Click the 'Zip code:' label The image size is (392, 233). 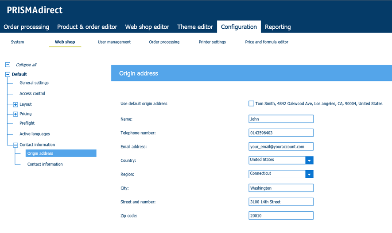click(129, 216)
